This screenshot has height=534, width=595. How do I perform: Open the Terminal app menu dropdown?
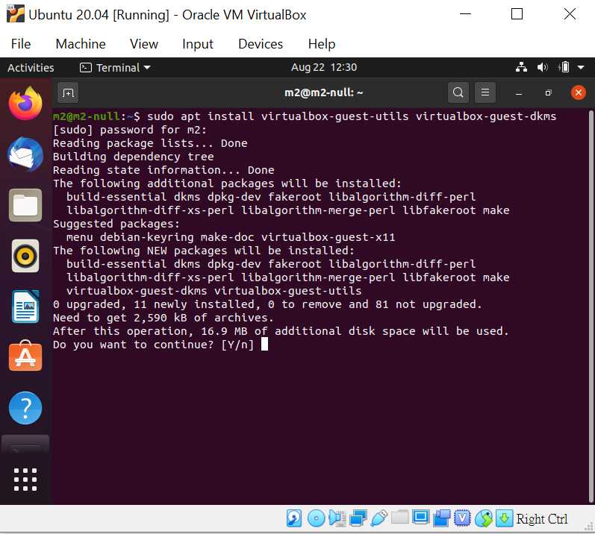115,67
